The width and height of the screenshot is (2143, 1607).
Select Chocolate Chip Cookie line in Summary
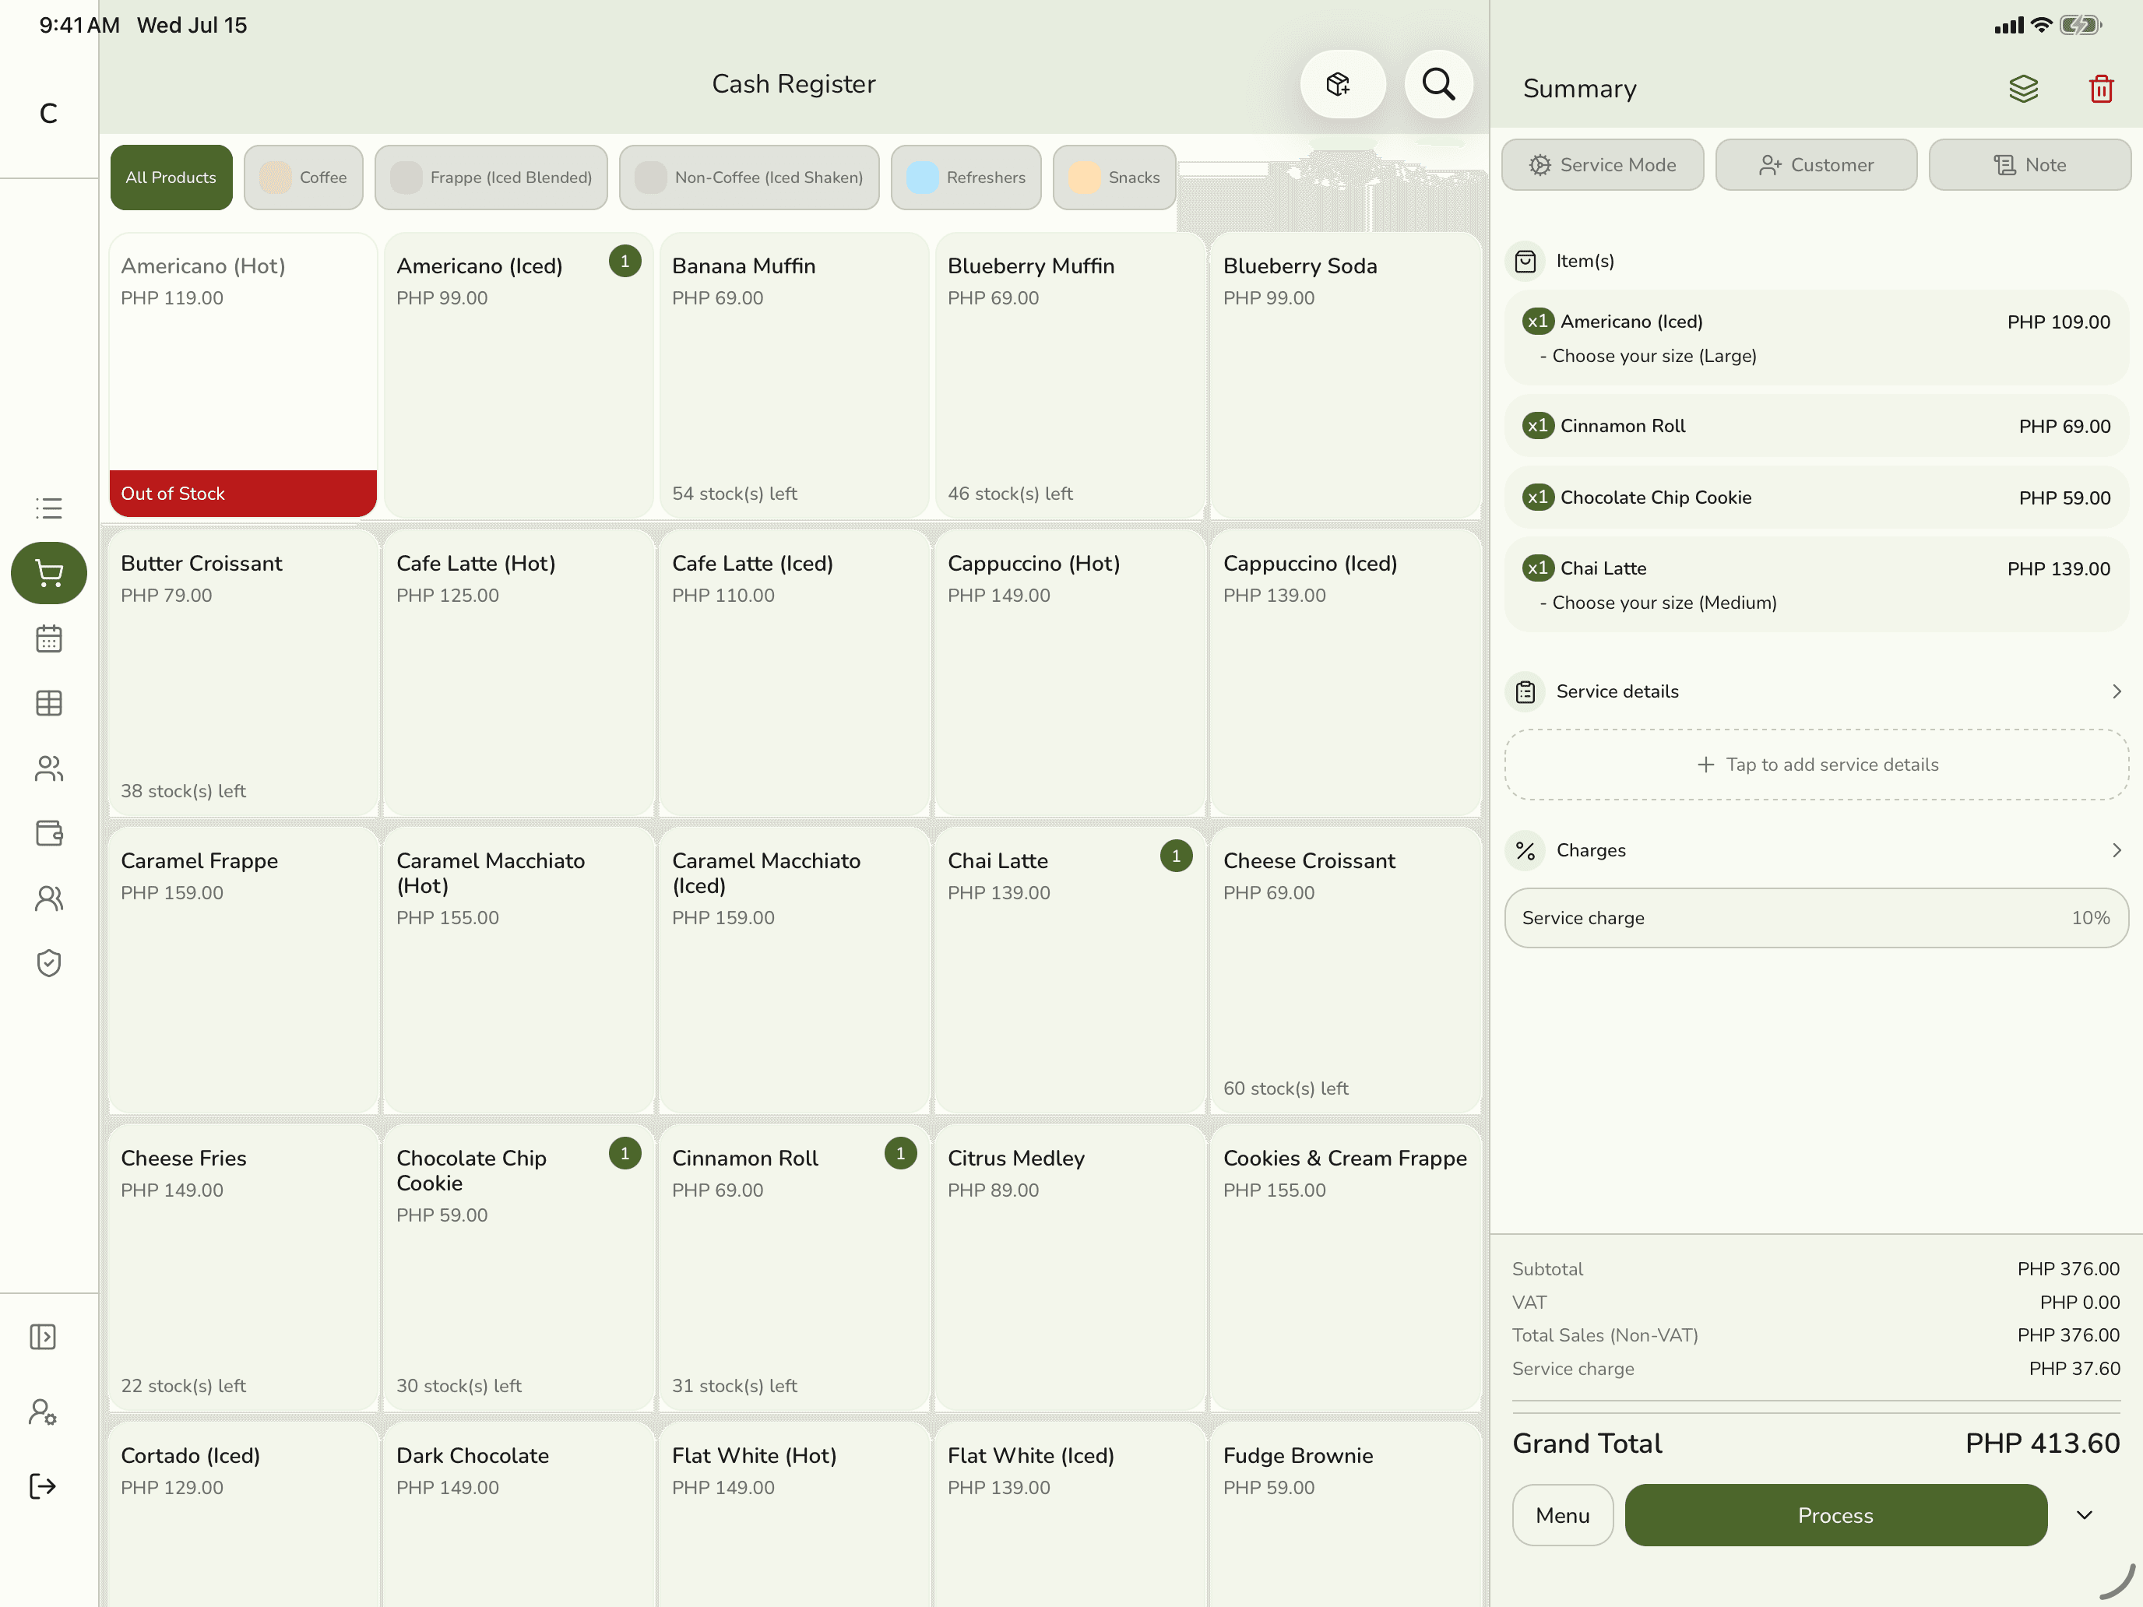[x=1815, y=498]
